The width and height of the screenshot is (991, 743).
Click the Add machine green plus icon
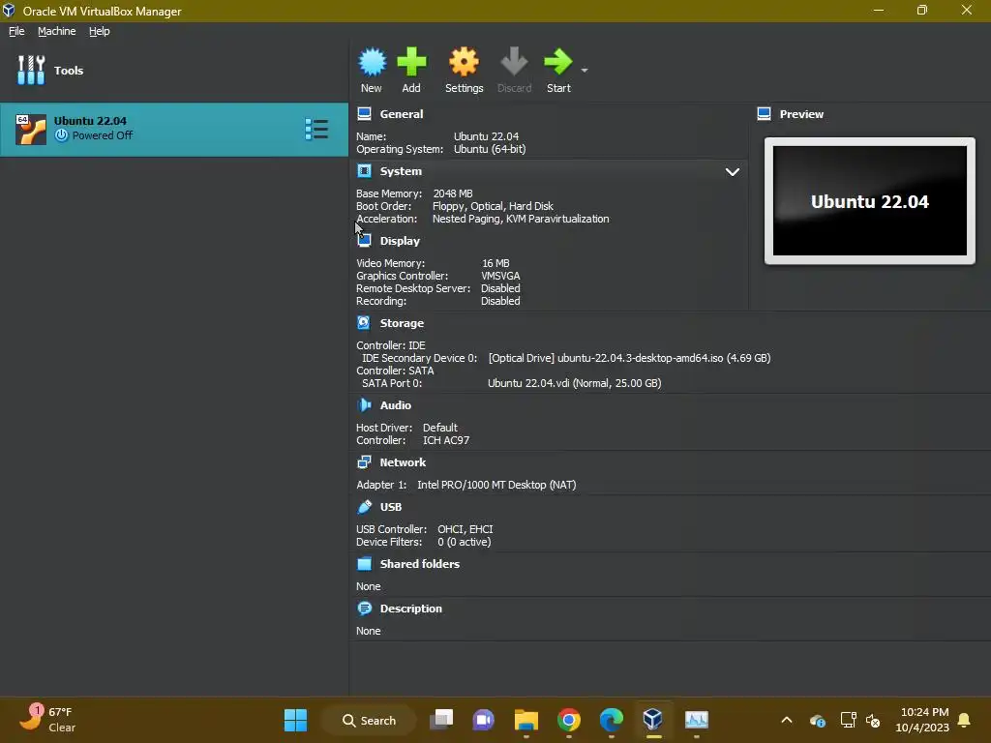coord(411,62)
